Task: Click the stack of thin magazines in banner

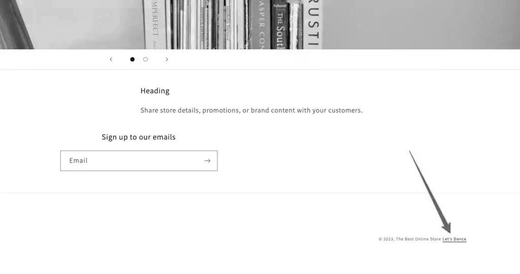Action: pyautogui.click(x=208, y=24)
